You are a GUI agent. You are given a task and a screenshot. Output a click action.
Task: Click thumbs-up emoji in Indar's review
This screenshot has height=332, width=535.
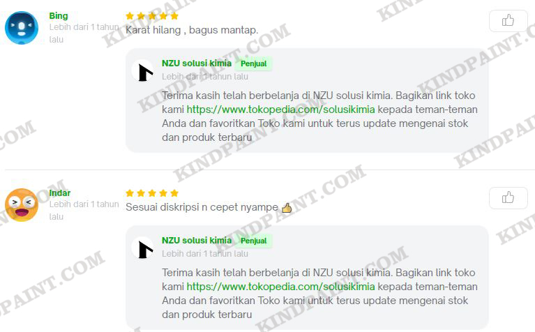pyautogui.click(x=287, y=207)
